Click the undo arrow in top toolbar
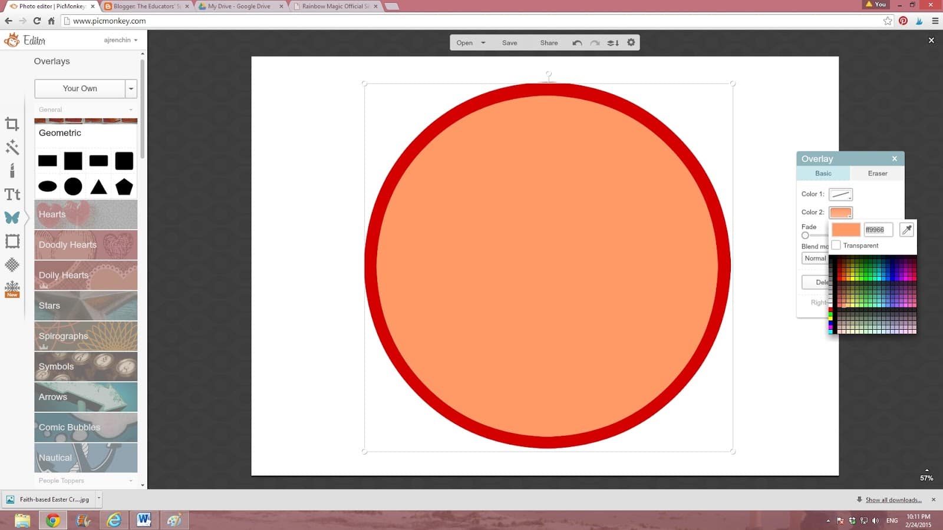Image resolution: width=943 pixels, height=530 pixels. click(x=577, y=43)
